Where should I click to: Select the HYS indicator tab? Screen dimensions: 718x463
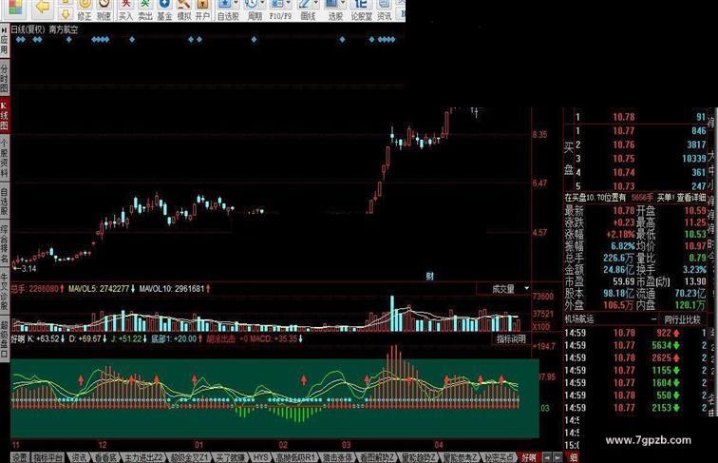point(260,457)
